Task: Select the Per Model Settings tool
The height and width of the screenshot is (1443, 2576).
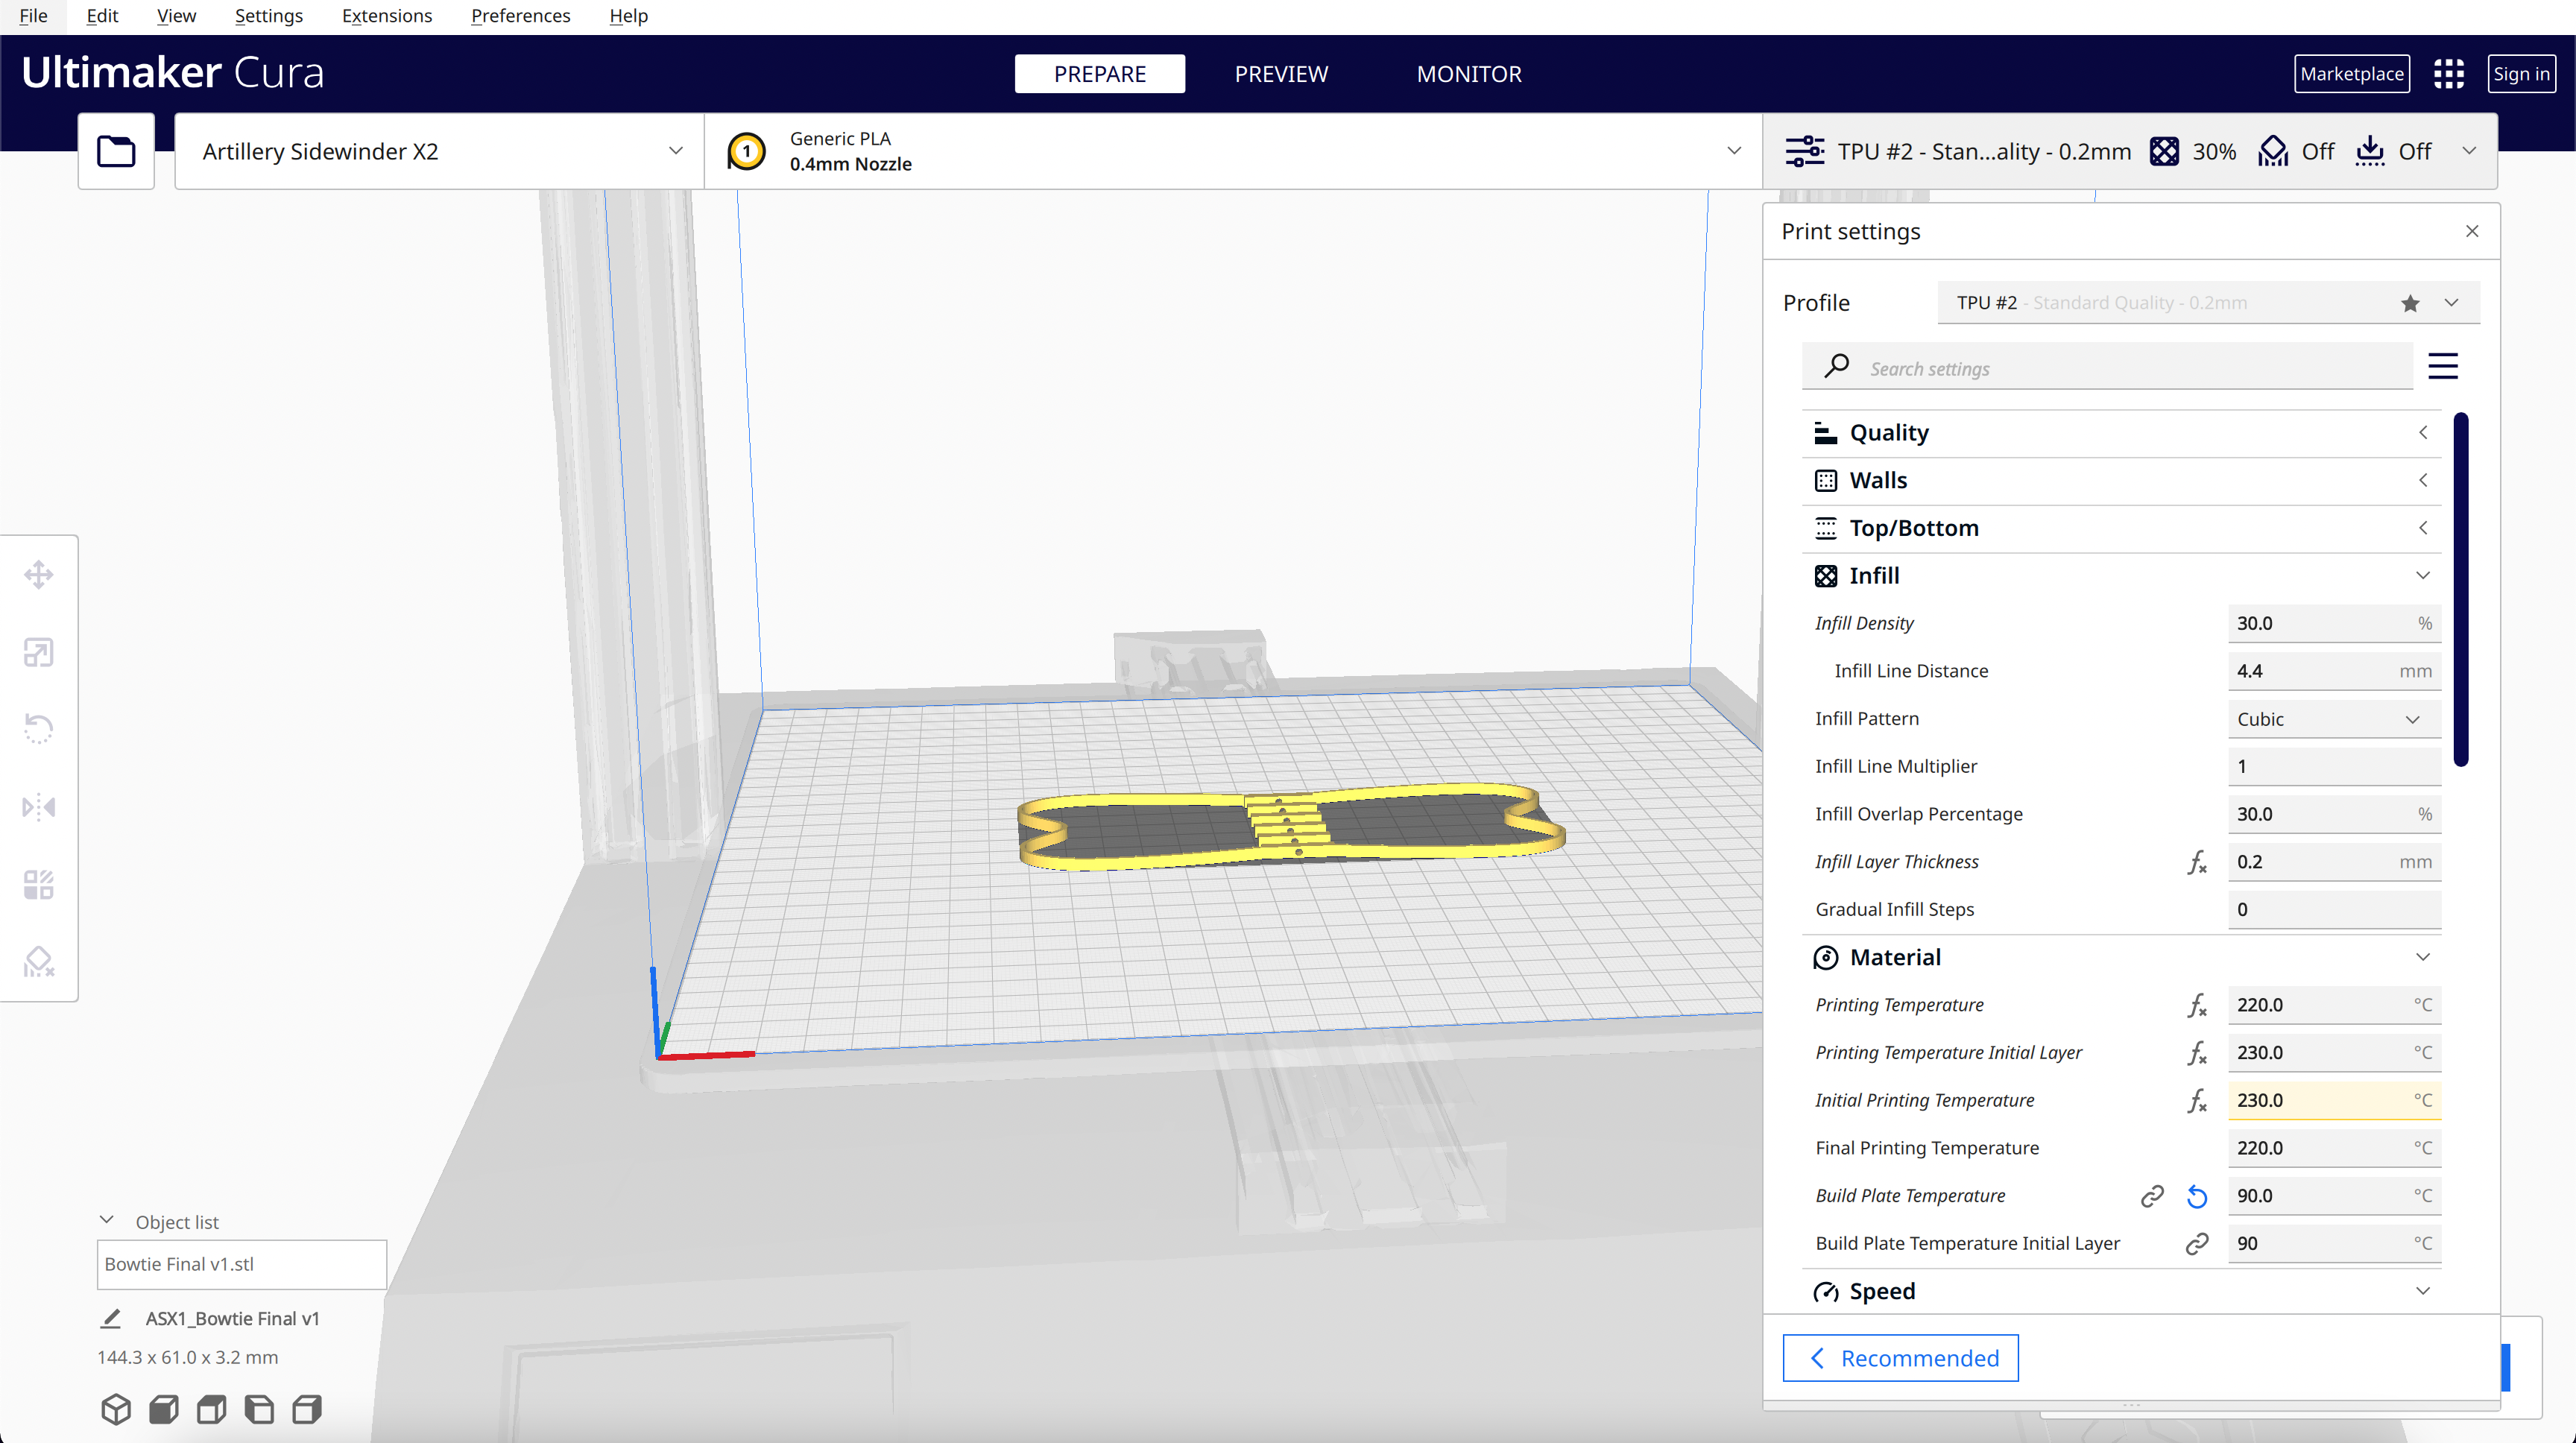Action: click(x=39, y=884)
